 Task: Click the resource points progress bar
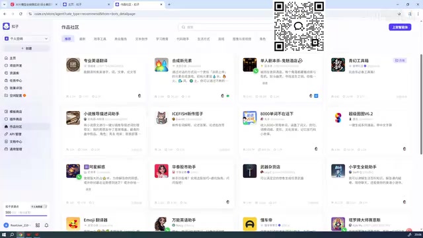[26, 216]
